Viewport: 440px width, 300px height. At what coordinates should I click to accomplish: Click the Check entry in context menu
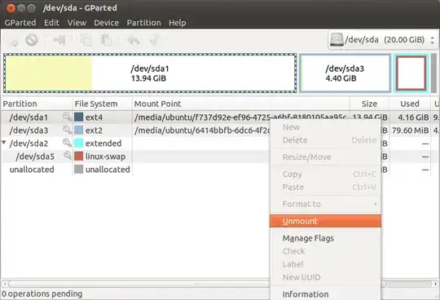tap(325, 251)
